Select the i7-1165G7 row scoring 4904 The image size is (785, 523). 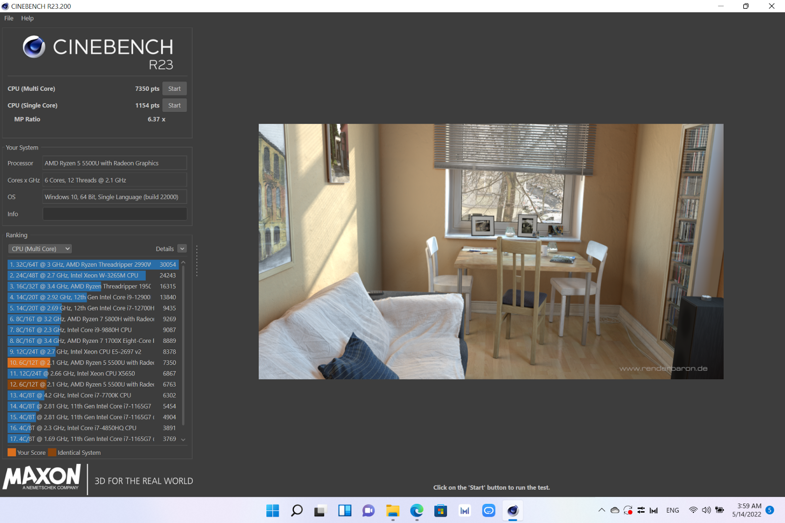93,417
